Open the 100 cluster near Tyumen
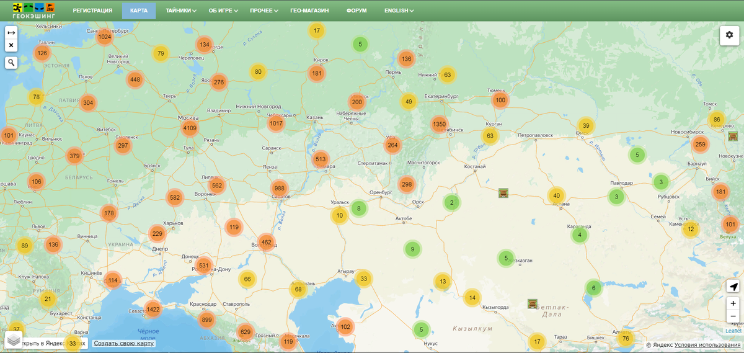The width and height of the screenshot is (744, 353). 500,100
